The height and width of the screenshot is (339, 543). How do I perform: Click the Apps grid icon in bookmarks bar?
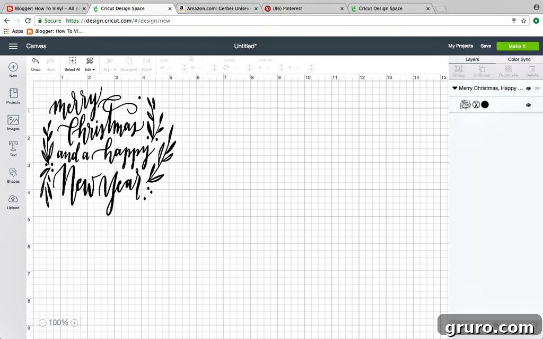tap(6, 31)
